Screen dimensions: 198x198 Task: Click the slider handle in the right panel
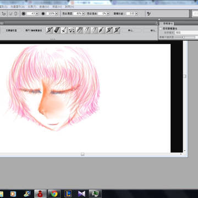(x=183, y=37)
